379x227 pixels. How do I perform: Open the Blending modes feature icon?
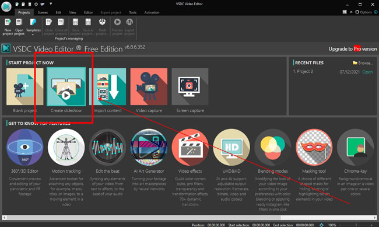click(273, 147)
